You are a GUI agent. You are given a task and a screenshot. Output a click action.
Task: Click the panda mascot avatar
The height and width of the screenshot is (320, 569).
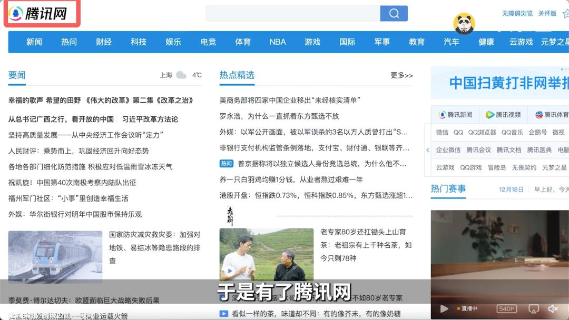pos(464,24)
